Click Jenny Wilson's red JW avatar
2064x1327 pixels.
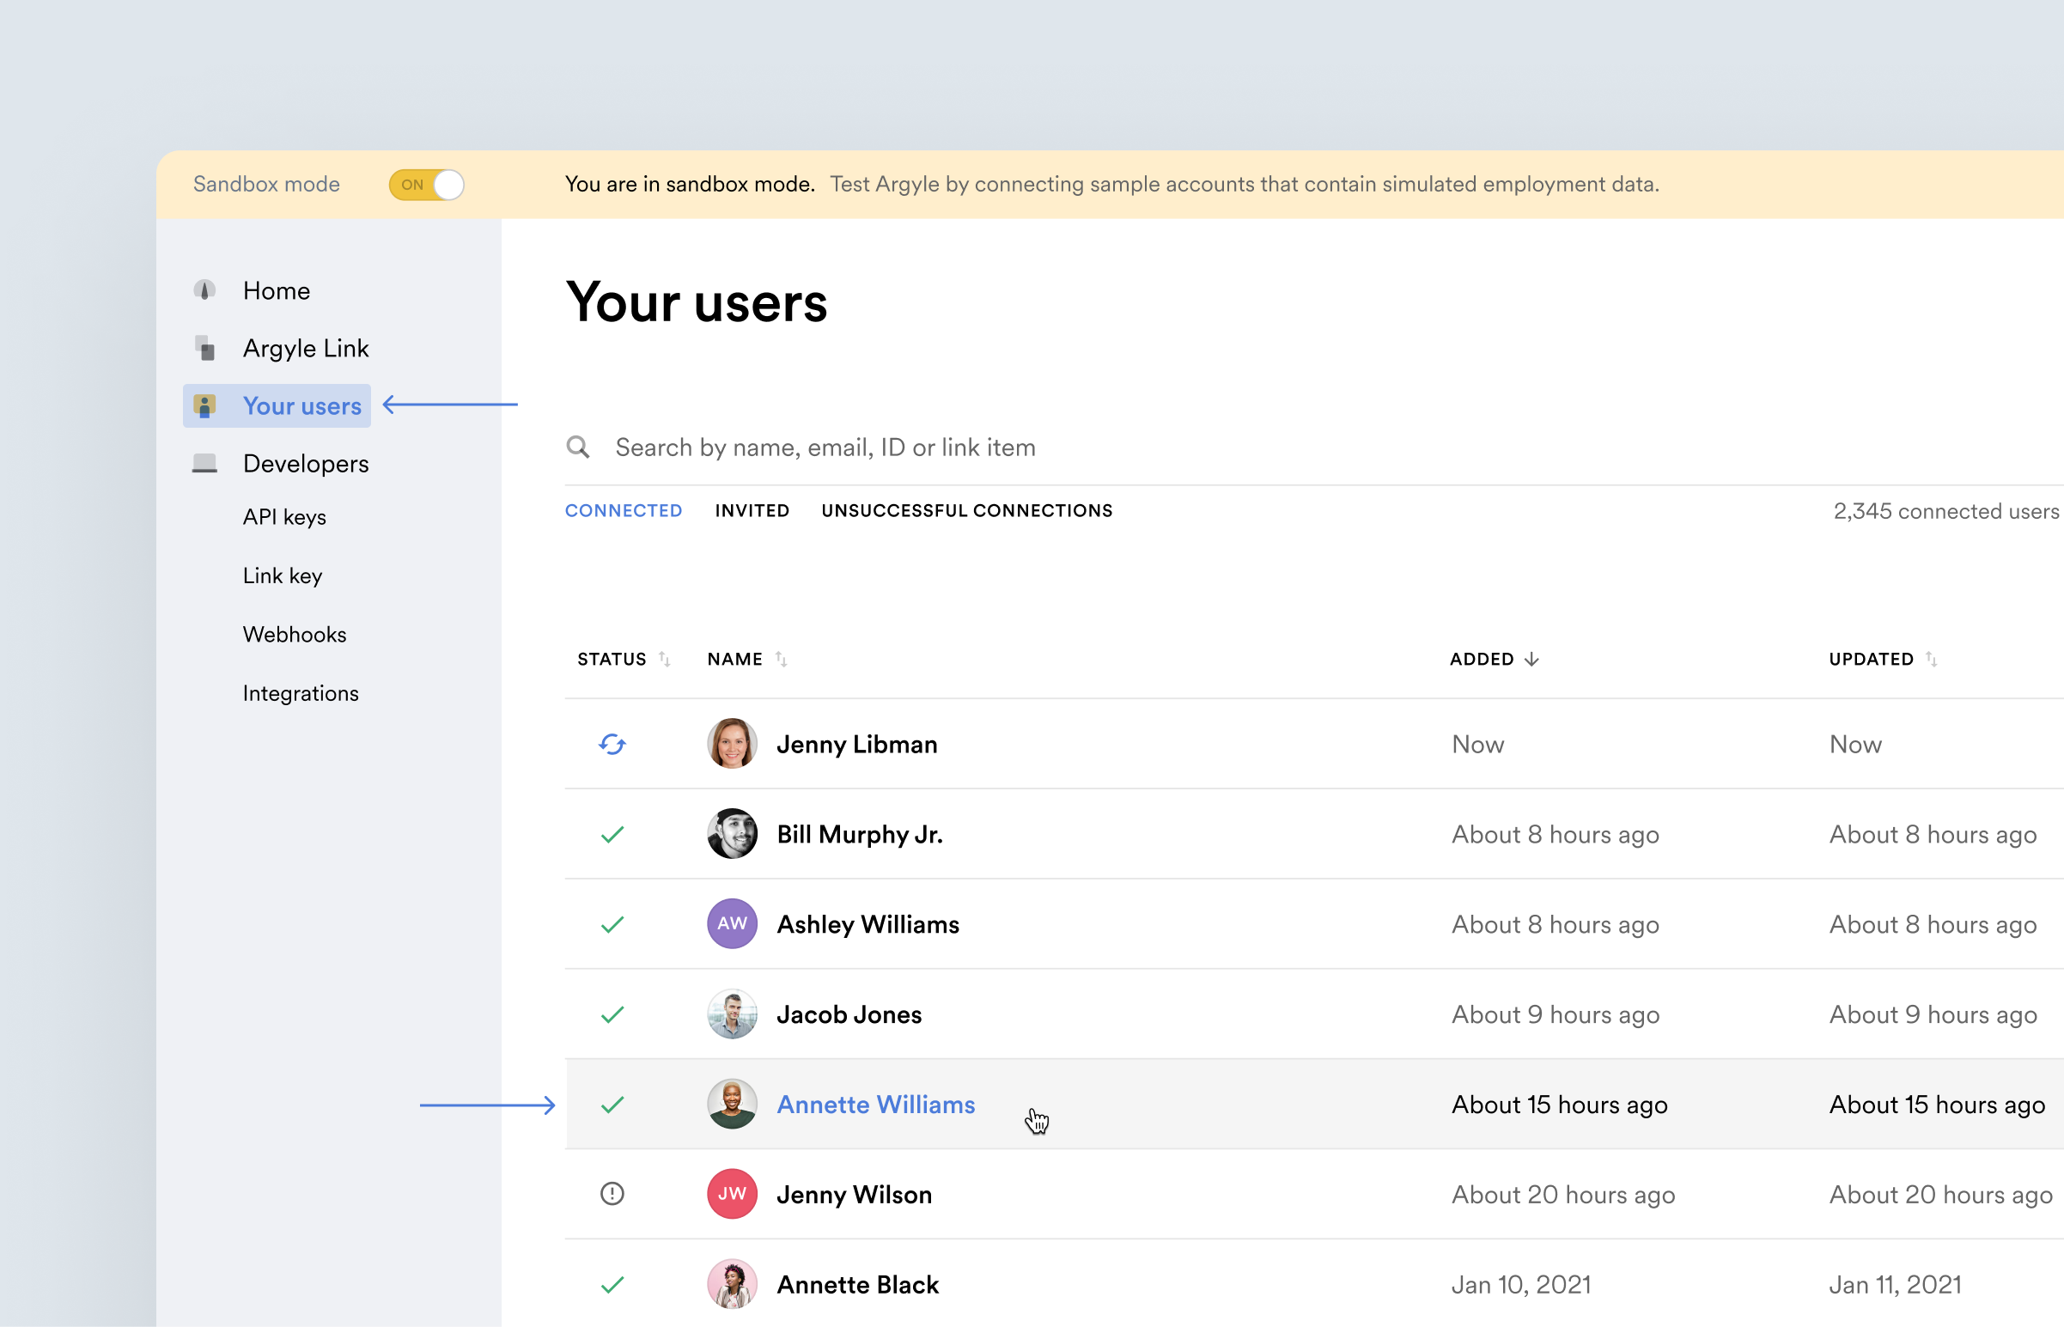click(731, 1193)
